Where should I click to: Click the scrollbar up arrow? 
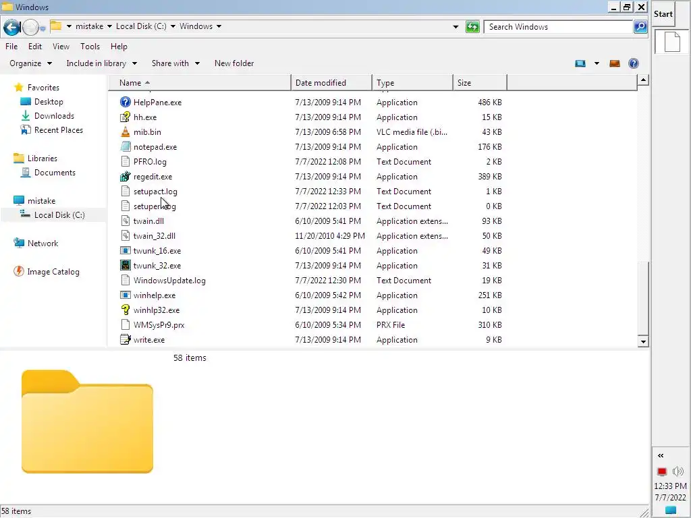pyautogui.click(x=643, y=80)
